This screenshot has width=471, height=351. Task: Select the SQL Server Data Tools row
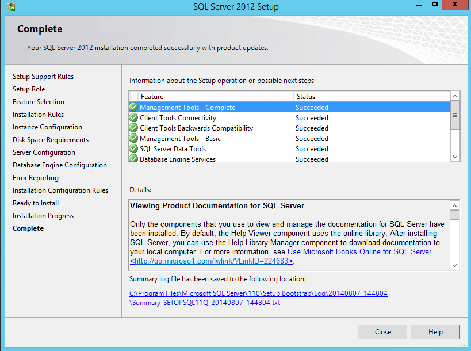point(290,149)
